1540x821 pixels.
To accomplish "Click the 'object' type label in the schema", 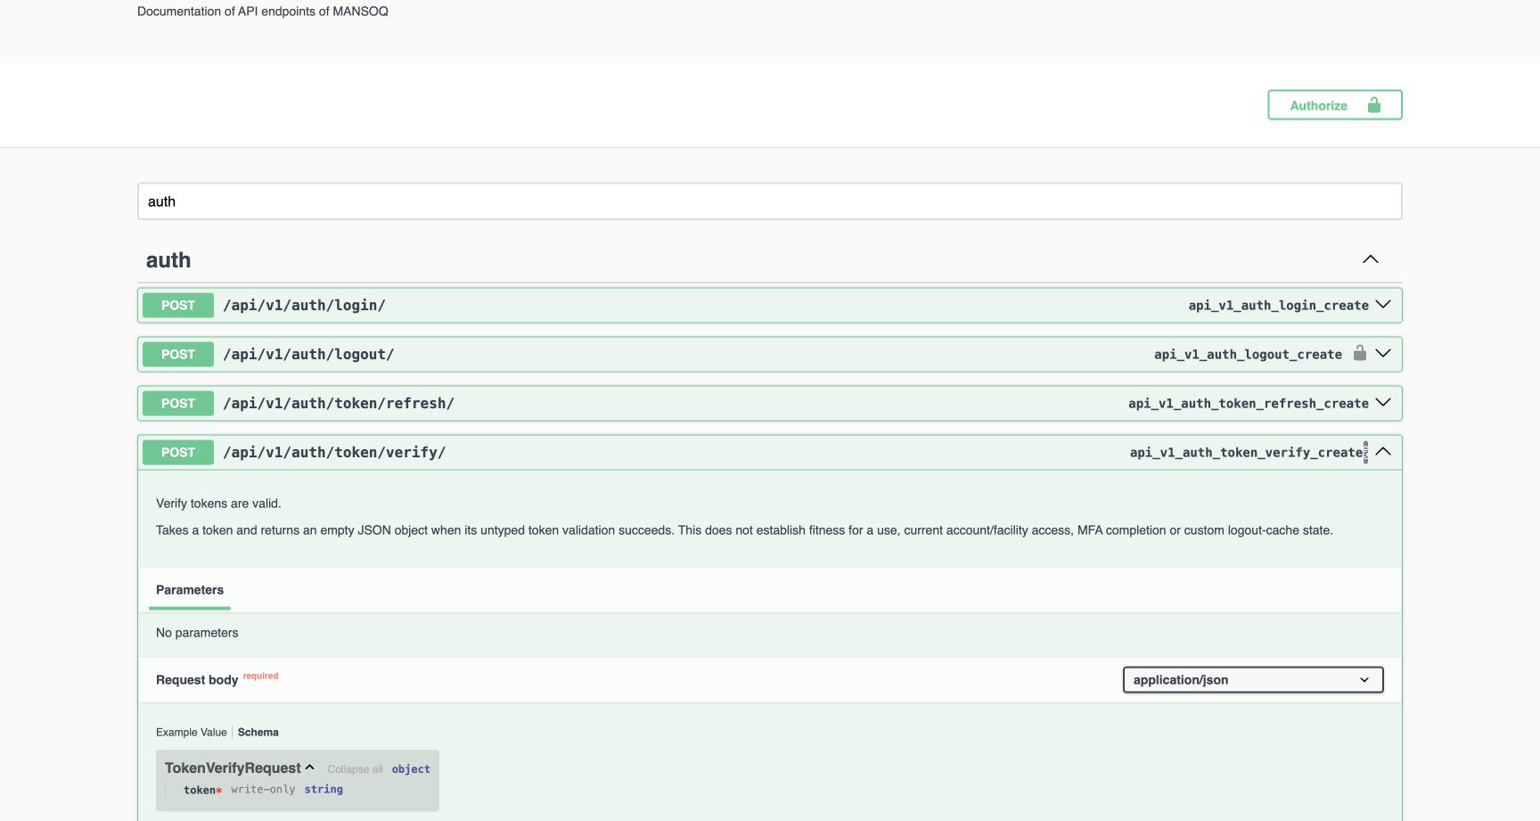I will tap(411, 769).
